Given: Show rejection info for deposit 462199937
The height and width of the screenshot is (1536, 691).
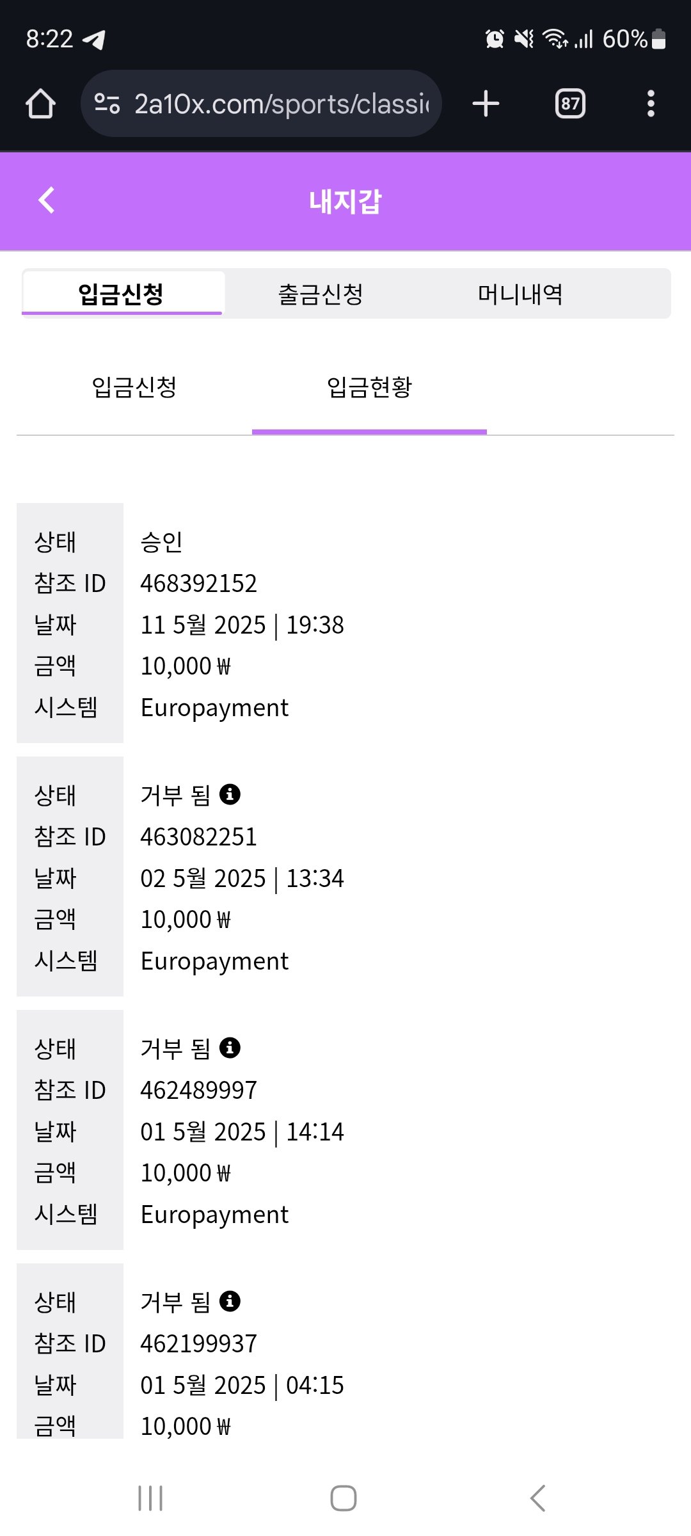Looking at the screenshot, I should [x=230, y=1301].
